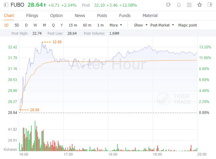Switch to the Chart tab
Screen dimensions: 216x159
9,16
